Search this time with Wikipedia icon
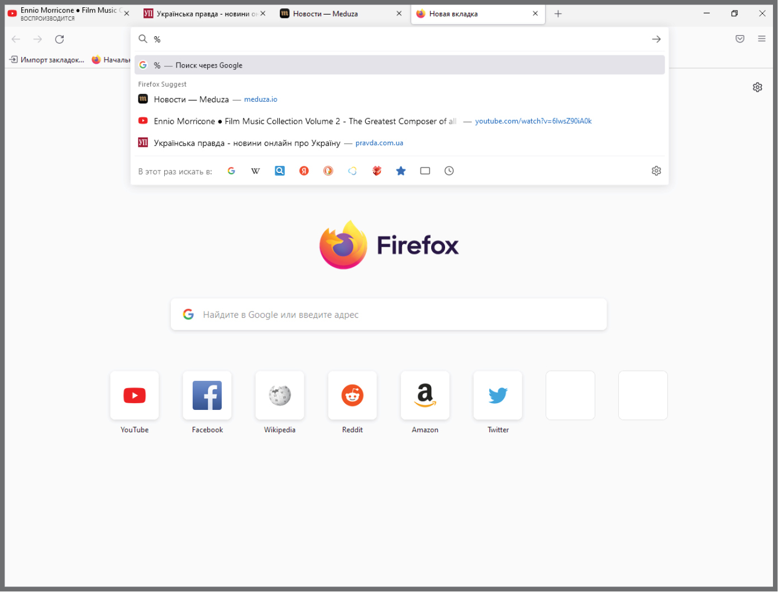Image resolution: width=778 pixels, height=592 pixels. click(255, 171)
